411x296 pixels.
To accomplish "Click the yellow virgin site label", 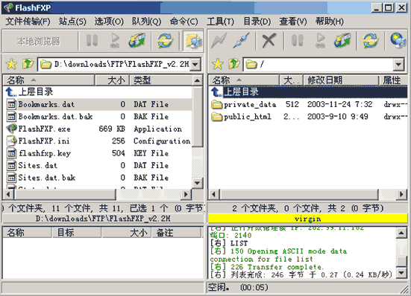I will tap(308, 219).
